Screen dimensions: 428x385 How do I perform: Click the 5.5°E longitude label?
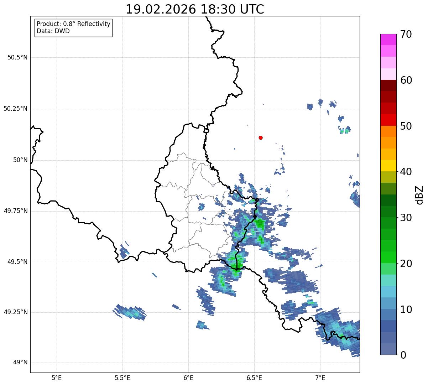click(122, 378)
